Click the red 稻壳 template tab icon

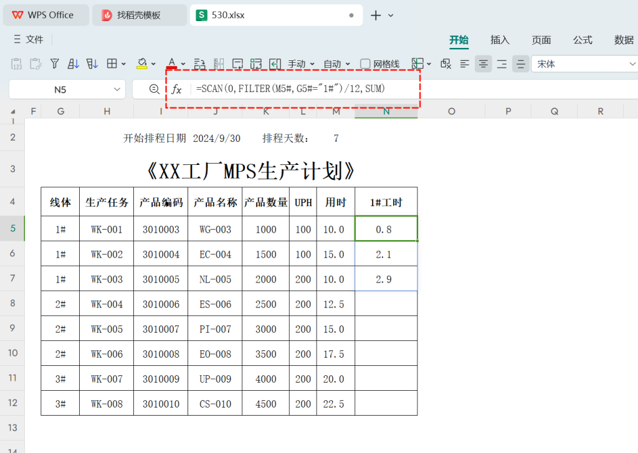click(x=107, y=16)
